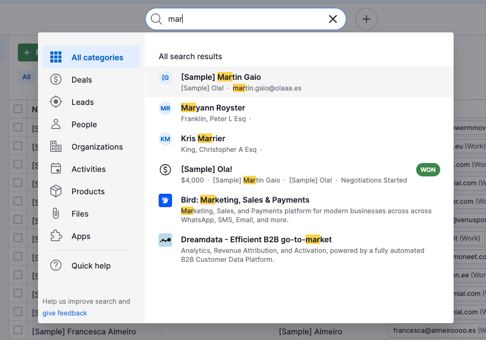Click the $4,000 deal value text
This screenshot has width=486, height=340.
point(193,180)
